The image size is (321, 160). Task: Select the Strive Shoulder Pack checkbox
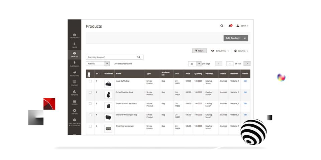coord(90,92)
